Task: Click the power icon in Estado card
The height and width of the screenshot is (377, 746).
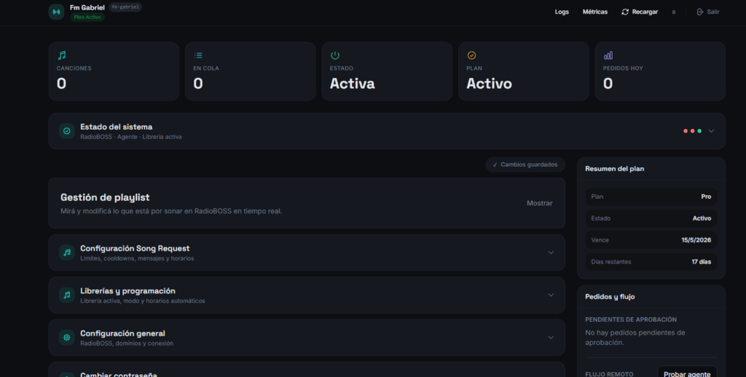Action: click(335, 55)
